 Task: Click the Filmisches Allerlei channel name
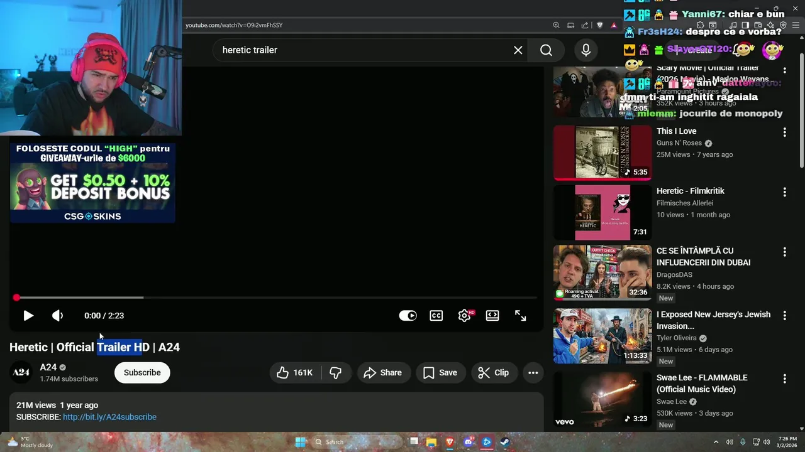pos(685,203)
